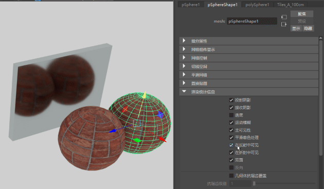Enable the 透底 (Hold-Out) checkbox

pyautogui.click(x=231, y=115)
